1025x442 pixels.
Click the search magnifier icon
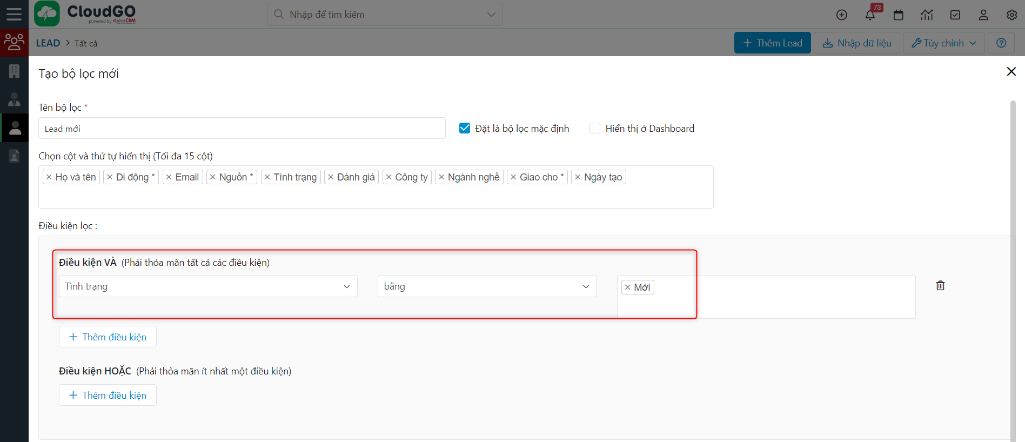(279, 14)
